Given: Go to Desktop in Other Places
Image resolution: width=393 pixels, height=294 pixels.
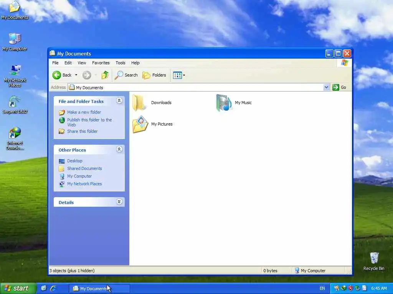Looking at the screenshot, I should click(x=75, y=161).
